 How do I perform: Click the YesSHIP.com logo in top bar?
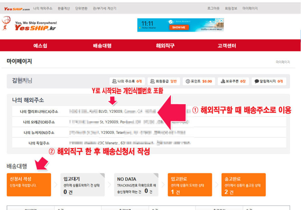(x=17, y=9)
